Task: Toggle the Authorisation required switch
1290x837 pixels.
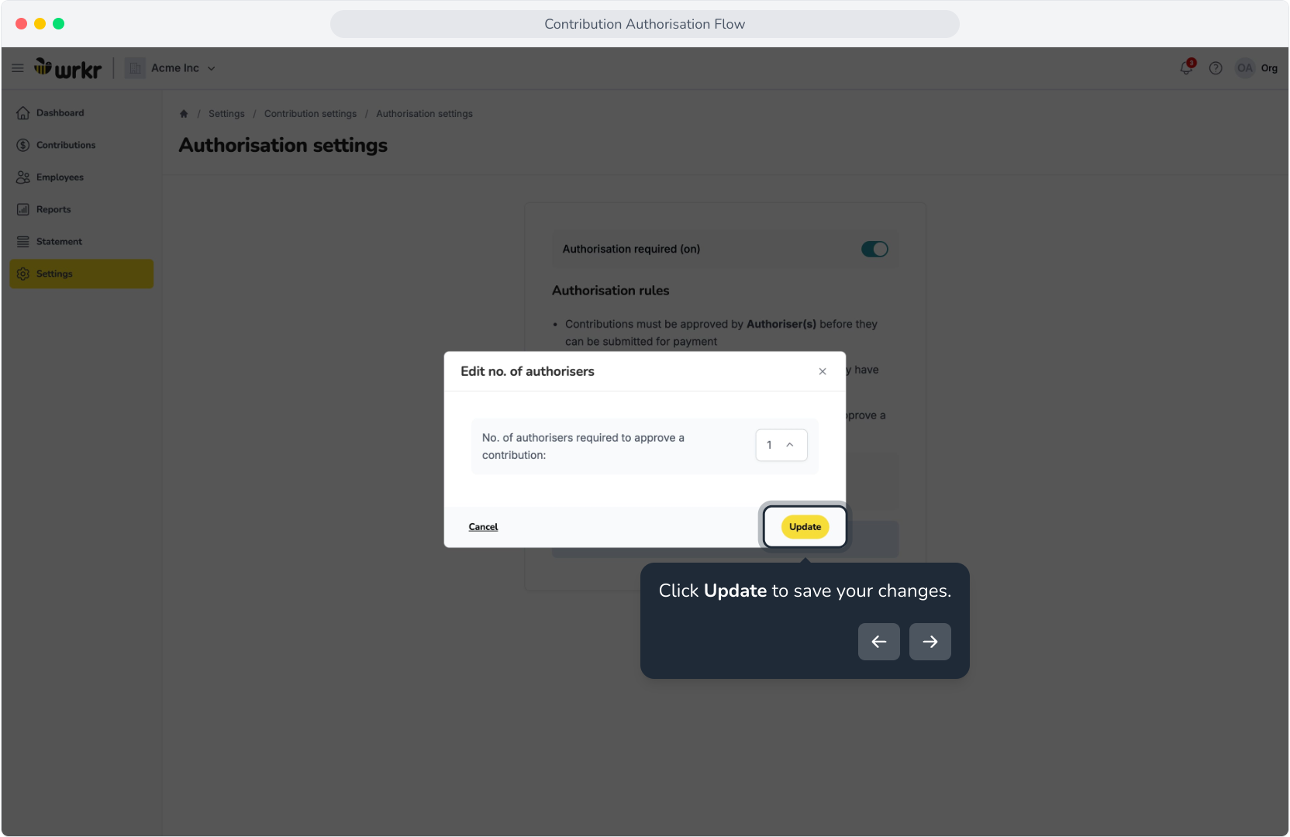Action: 874,249
